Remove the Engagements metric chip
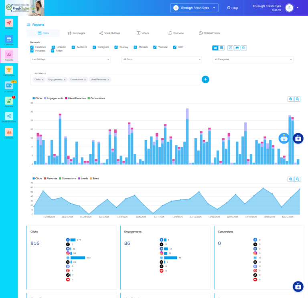The image size is (308, 298). [65, 80]
